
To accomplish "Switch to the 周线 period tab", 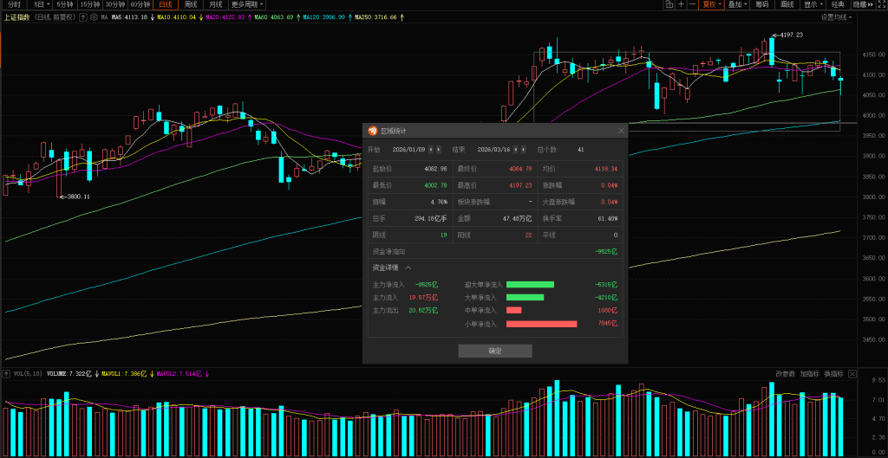I will point(191,4).
